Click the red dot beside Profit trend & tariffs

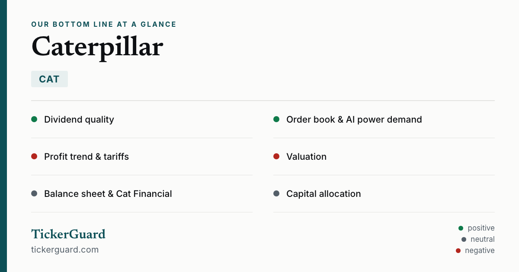tap(34, 156)
